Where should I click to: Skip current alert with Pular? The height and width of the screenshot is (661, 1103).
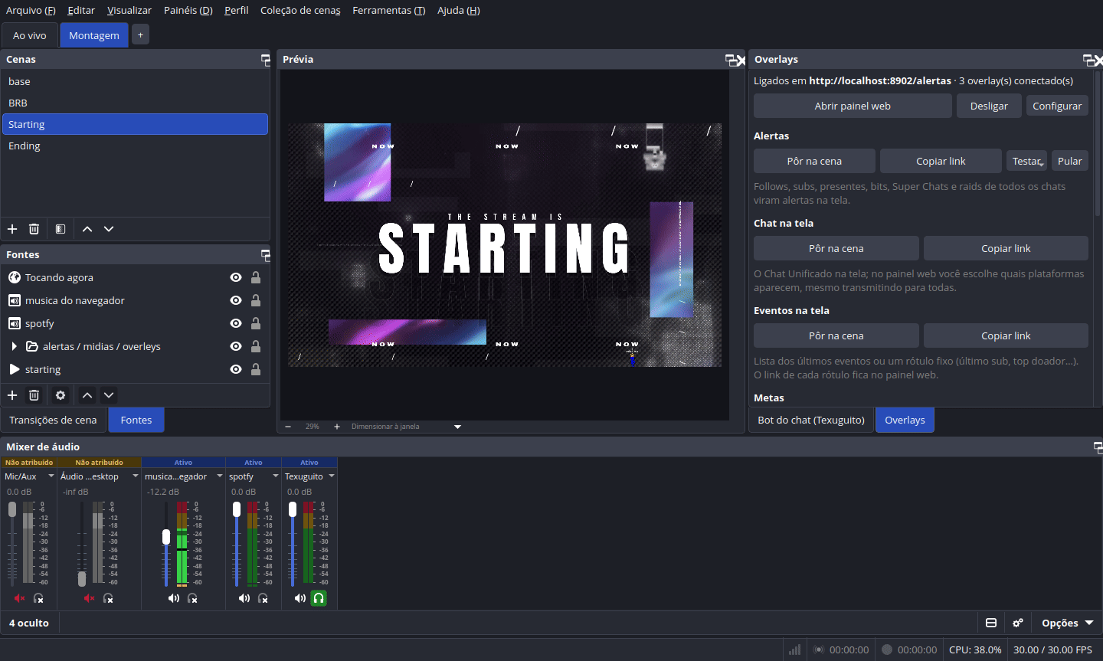click(x=1070, y=161)
